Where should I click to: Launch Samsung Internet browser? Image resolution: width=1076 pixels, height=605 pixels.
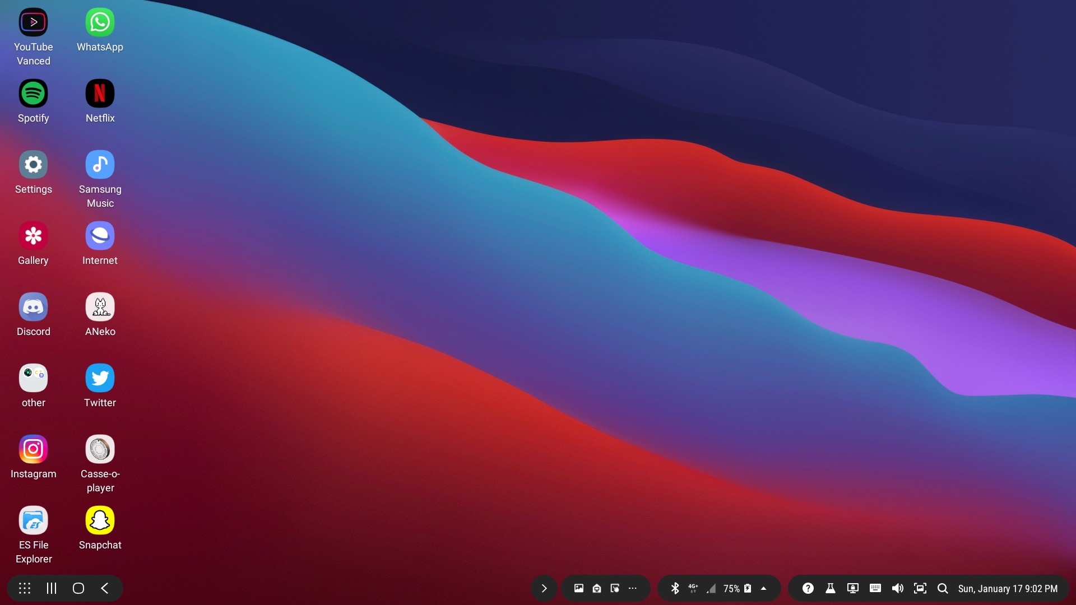[100, 236]
